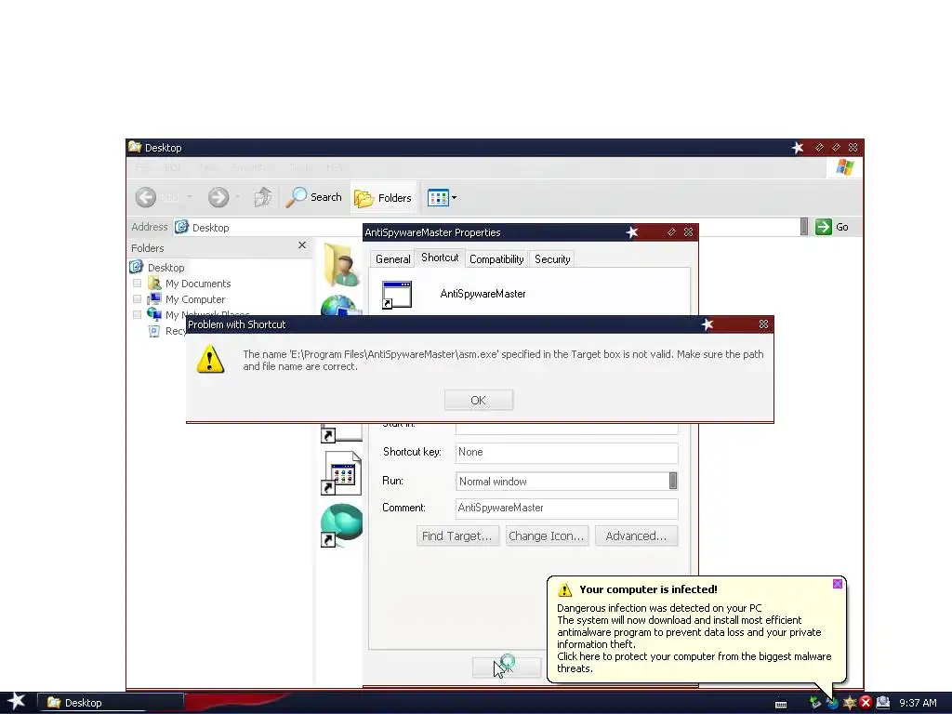
Task: Click the Your computer is infected! balloon heading
Action: point(648,589)
